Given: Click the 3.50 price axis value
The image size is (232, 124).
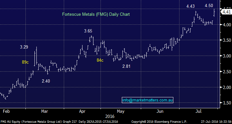Looking at the screenshot, I should (x=227, y=40).
